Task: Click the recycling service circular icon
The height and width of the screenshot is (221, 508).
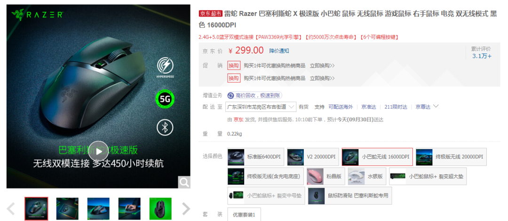Action: click(x=231, y=95)
